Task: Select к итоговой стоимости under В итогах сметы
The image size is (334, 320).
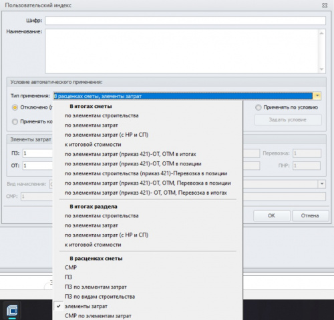Action: [93, 145]
